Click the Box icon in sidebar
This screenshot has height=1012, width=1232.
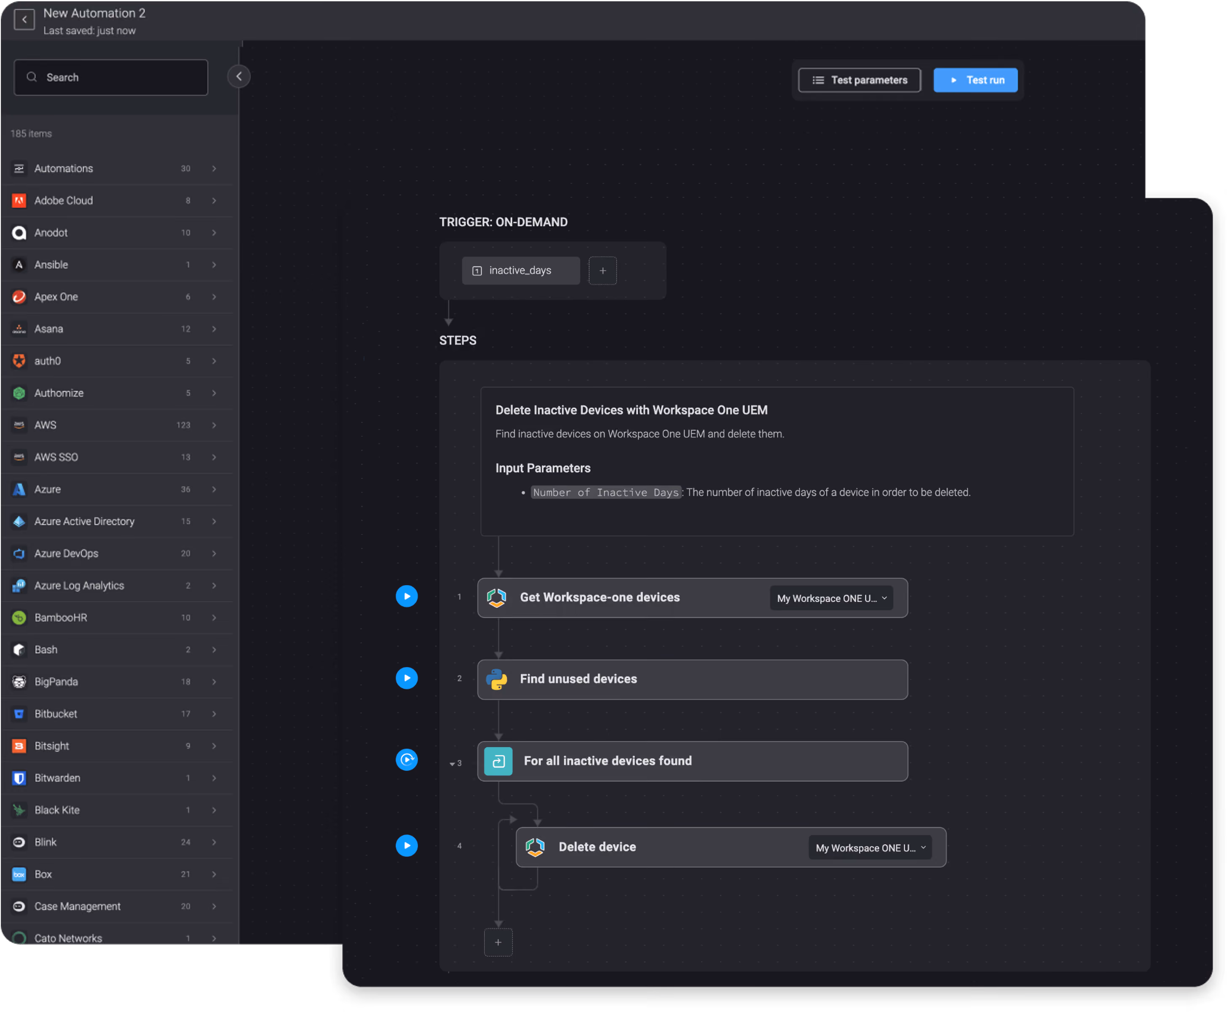[x=19, y=874]
